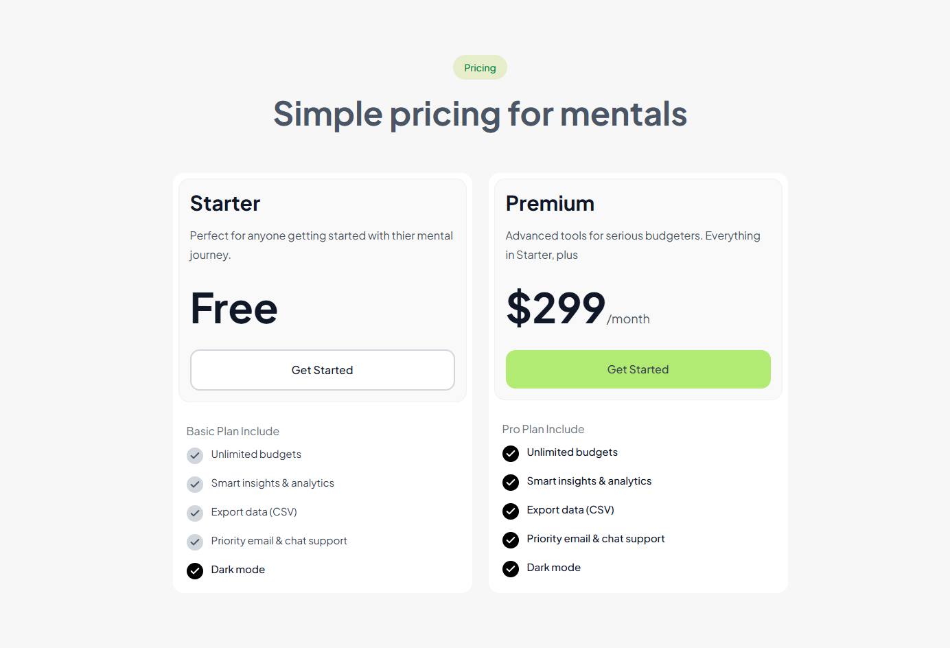Click Premium's Export data check icon
The width and height of the screenshot is (950, 648).
pos(511,511)
